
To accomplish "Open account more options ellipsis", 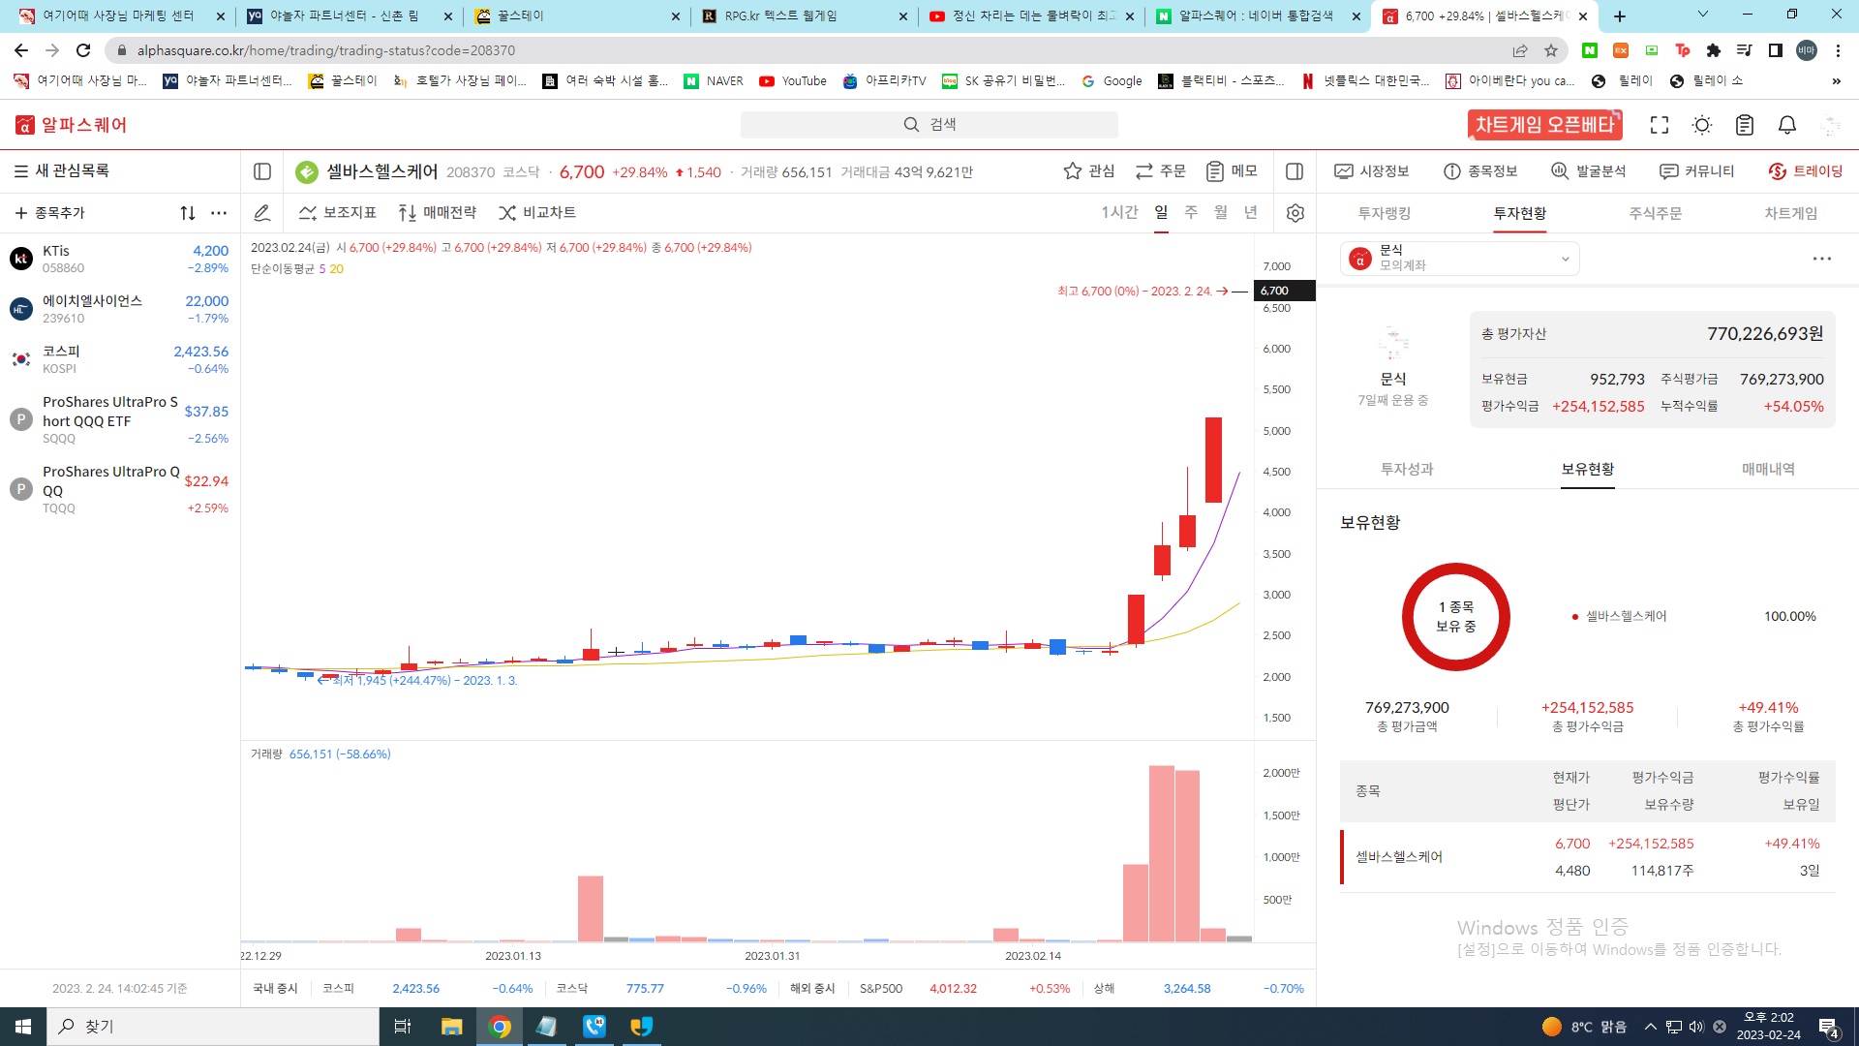I will (x=1822, y=259).
